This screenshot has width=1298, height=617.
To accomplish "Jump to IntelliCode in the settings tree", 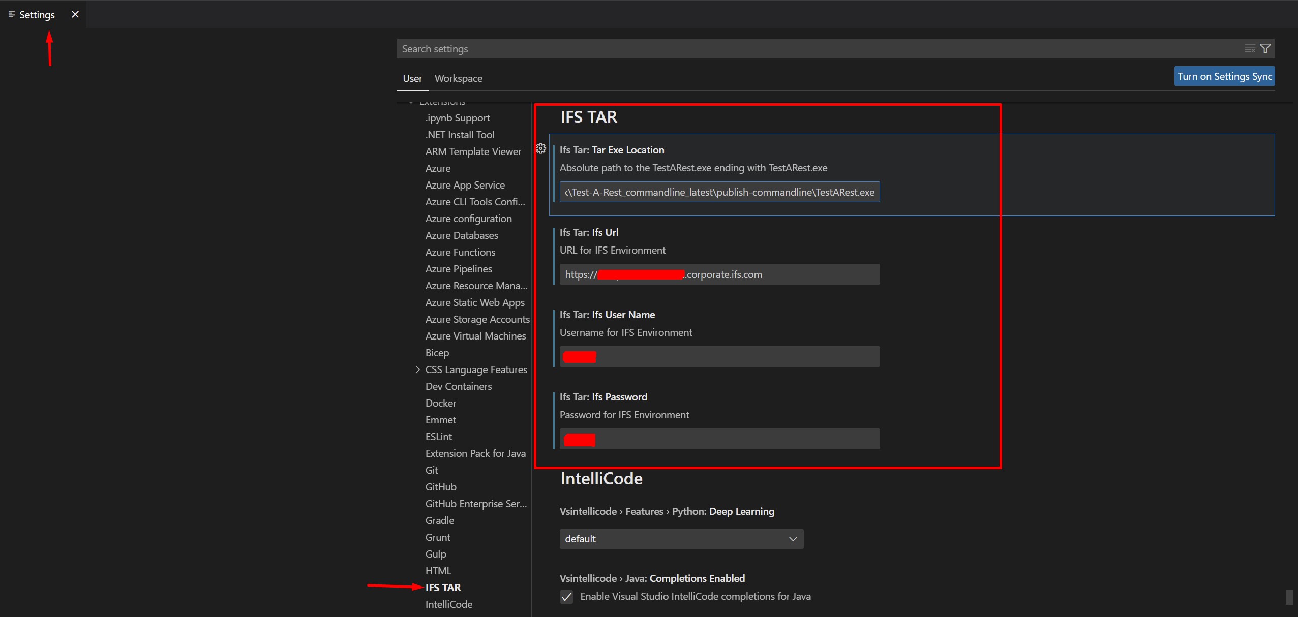I will [448, 604].
